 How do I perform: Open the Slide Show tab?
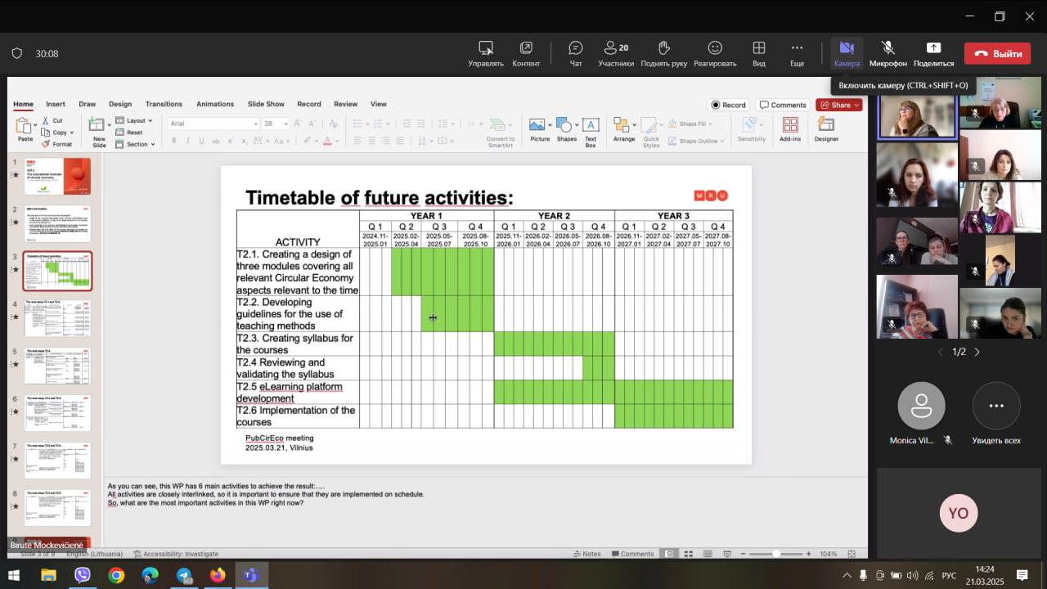(266, 104)
